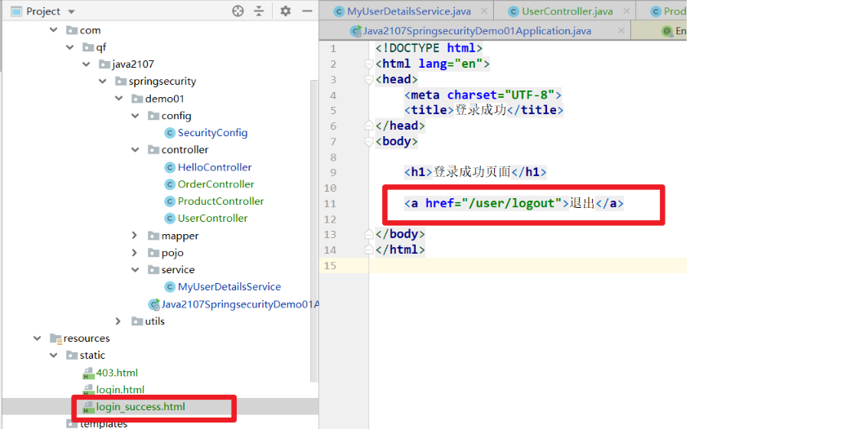Click line number 15 in gutter
868x429 pixels.
(x=331, y=266)
